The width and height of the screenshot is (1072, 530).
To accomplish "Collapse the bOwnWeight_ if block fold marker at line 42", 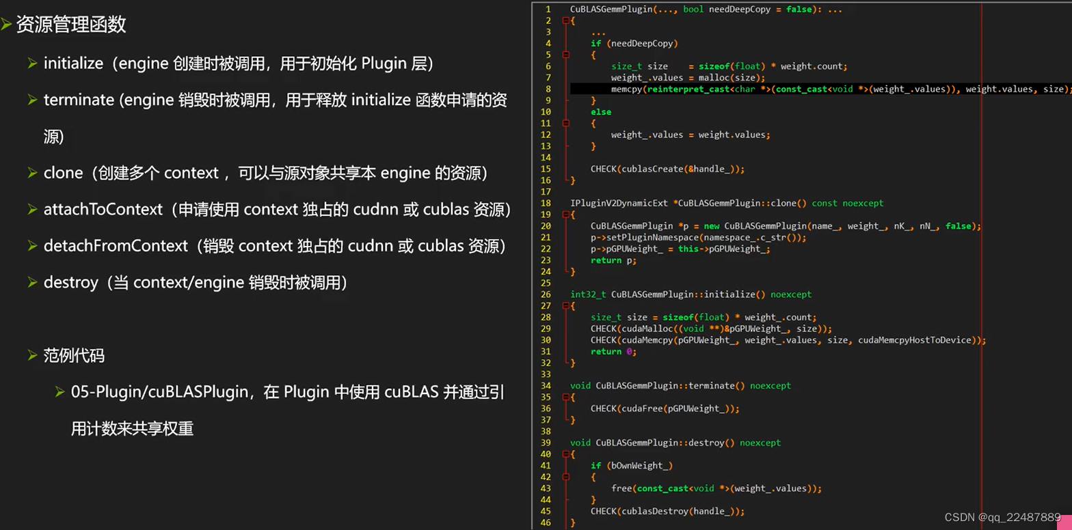I will pos(565,477).
